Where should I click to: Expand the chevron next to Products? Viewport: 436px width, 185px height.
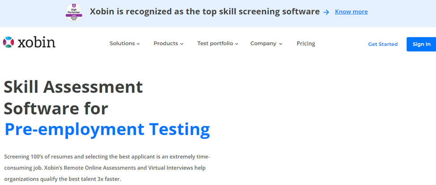tap(182, 44)
